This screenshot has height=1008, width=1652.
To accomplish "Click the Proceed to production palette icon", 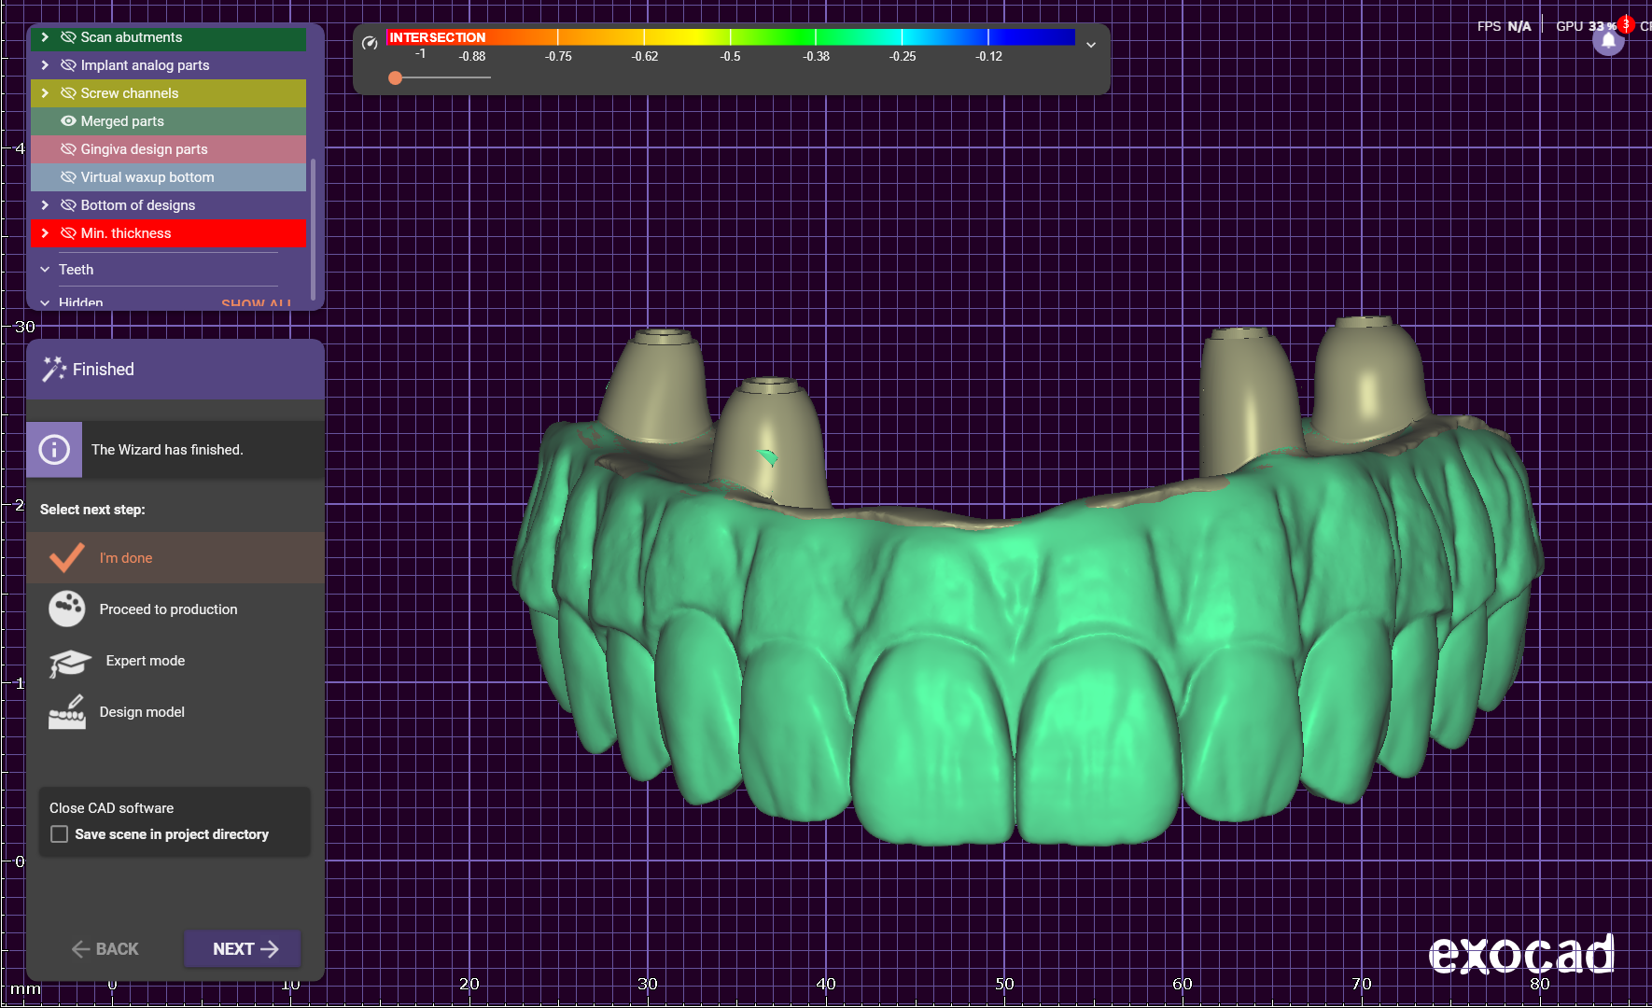I will click(x=67, y=609).
